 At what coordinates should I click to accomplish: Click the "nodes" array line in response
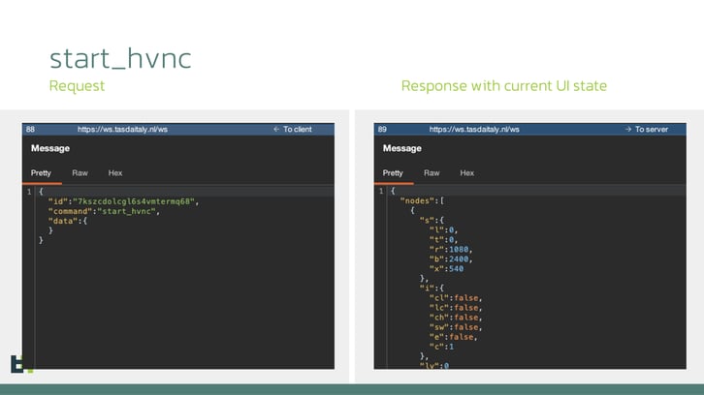[x=421, y=201]
